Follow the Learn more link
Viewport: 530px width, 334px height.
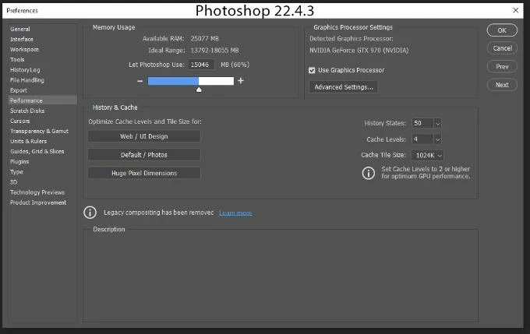click(235, 213)
